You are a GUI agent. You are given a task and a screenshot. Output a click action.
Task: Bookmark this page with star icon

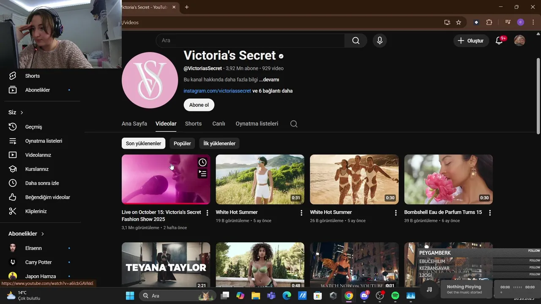point(459,22)
